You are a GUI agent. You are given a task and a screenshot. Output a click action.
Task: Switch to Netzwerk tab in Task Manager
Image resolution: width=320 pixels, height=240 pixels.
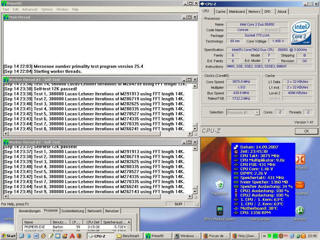[94, 211]
